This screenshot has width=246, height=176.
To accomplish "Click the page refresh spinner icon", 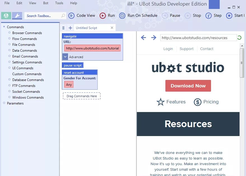I will pyautogui.click(x=239, y=38).
